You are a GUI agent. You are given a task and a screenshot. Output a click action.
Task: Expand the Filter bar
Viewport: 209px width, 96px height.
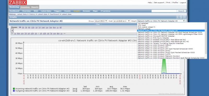(98, 24)
